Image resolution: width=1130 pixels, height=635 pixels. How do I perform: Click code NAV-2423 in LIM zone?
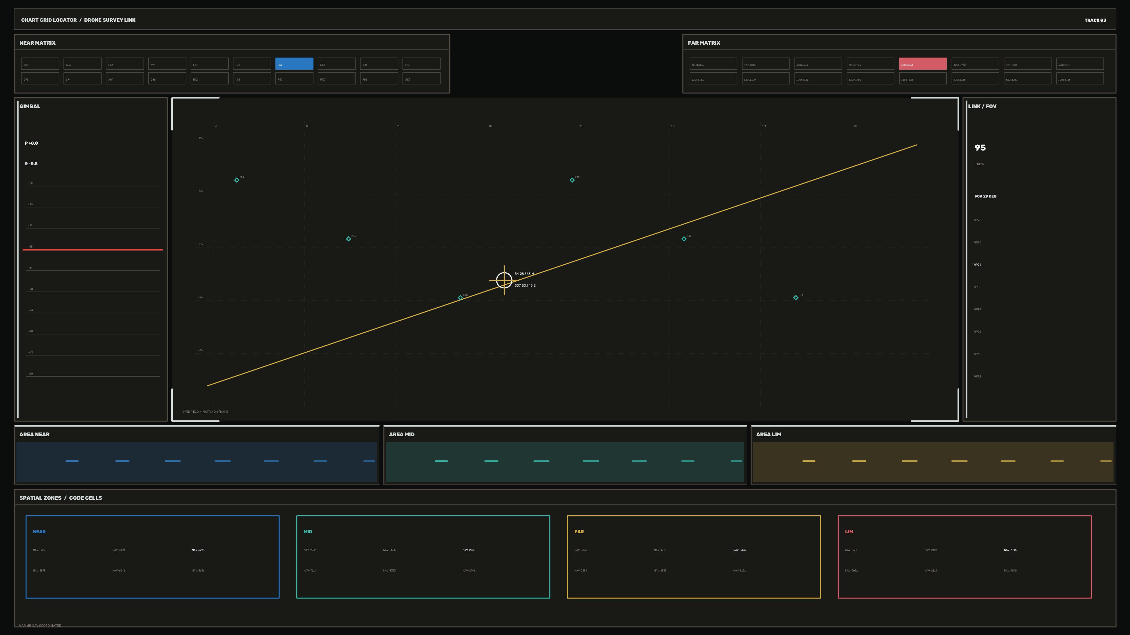[930, 550]
